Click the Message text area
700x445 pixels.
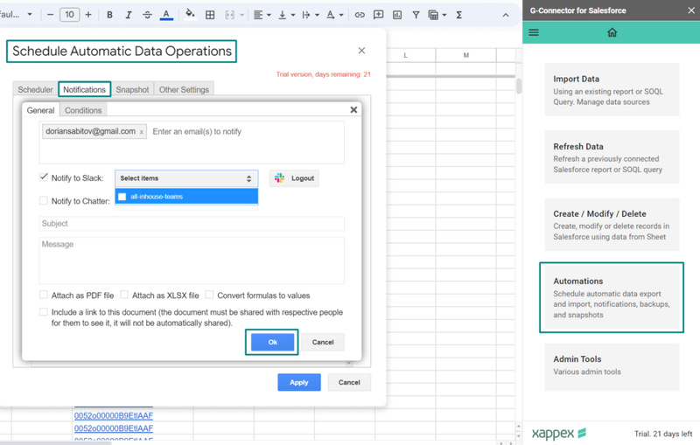tap(192, 261)
